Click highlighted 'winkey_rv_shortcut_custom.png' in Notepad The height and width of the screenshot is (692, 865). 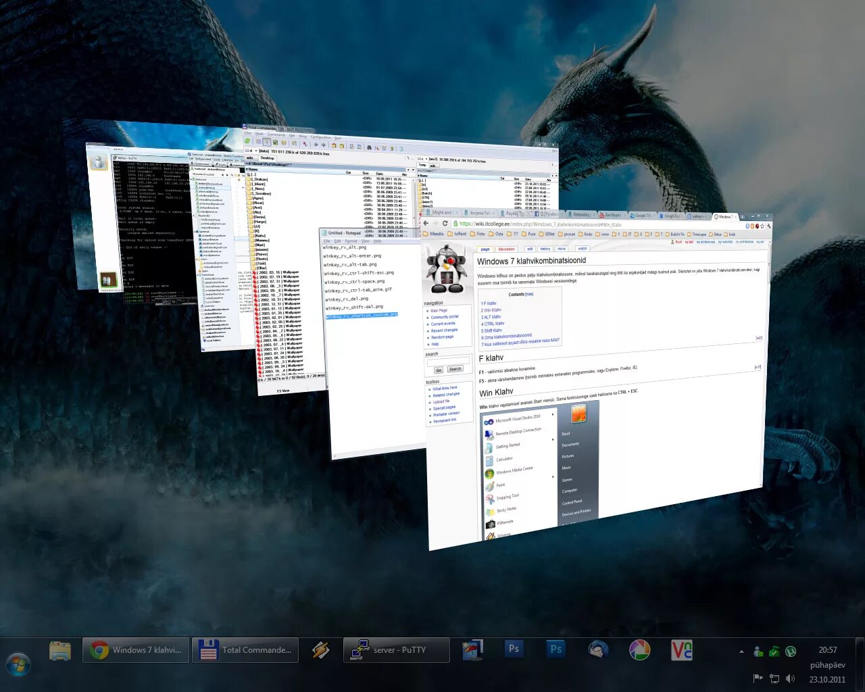362,316
